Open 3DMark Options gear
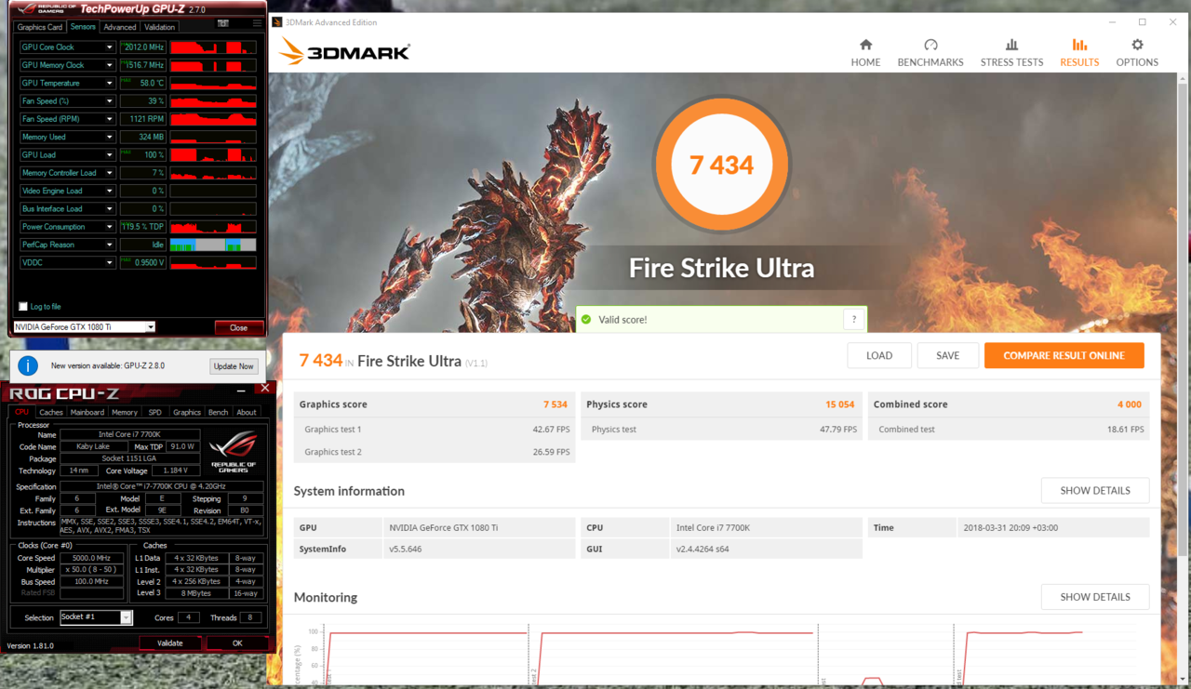1191x689 pixels. 1137,45
